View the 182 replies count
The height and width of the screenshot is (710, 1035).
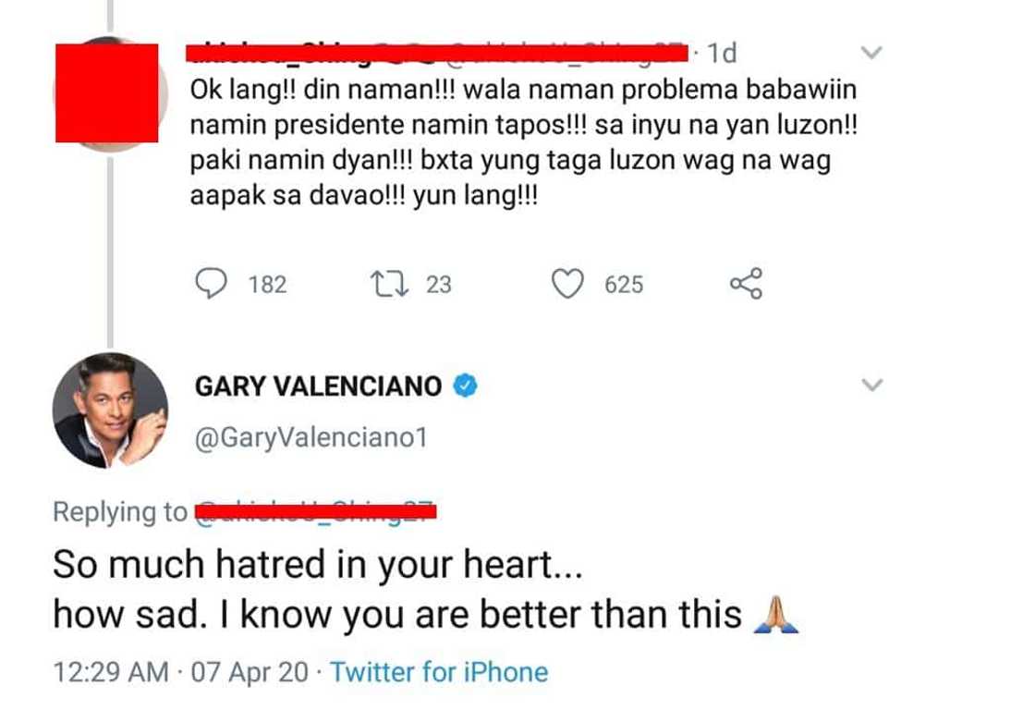(x=268, y=285)
